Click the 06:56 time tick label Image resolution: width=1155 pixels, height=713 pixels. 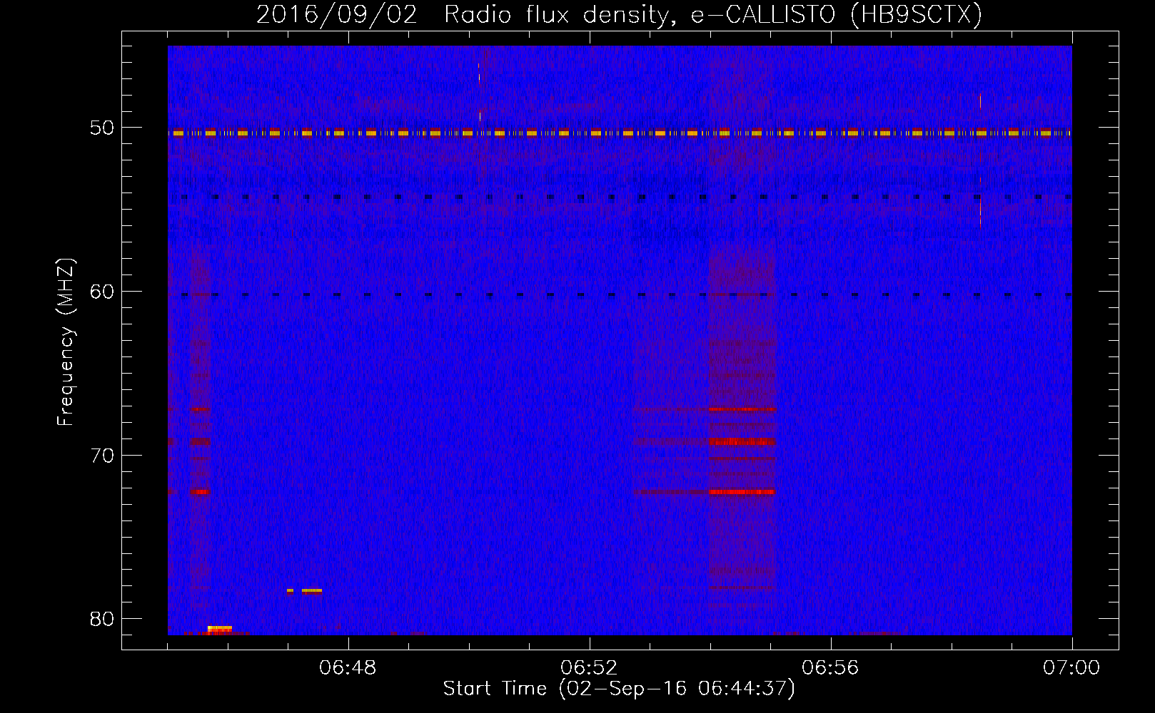point(830,668)
